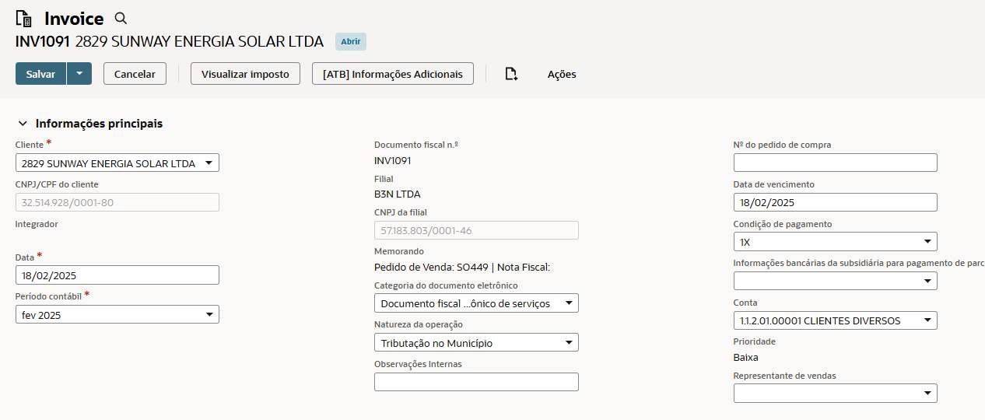Click the invoice document icon beside title
This screenshot has height=420, width=985.
[24, 19]
